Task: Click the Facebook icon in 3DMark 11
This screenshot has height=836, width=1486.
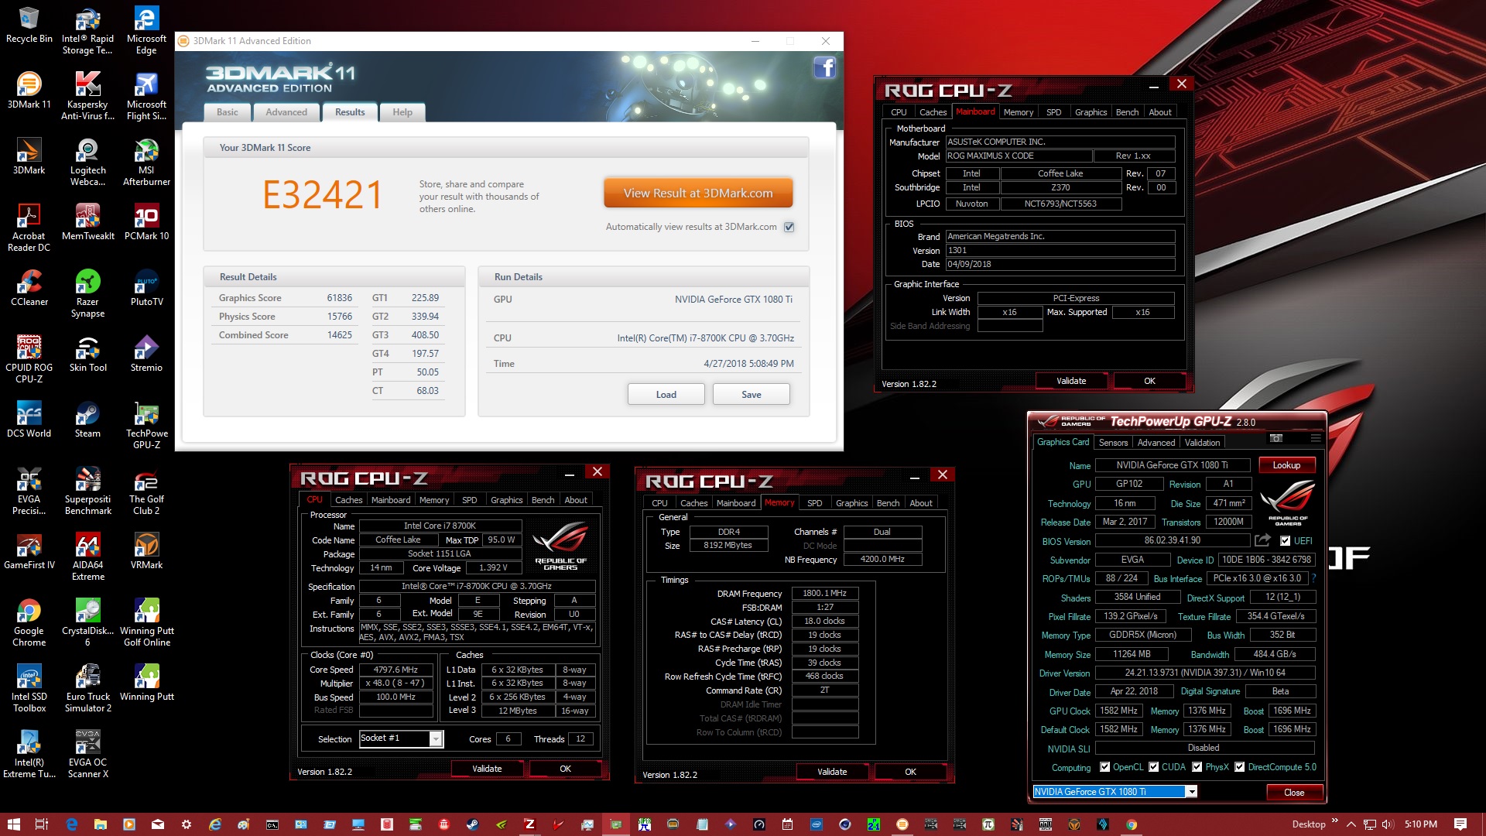Action: 824,68
